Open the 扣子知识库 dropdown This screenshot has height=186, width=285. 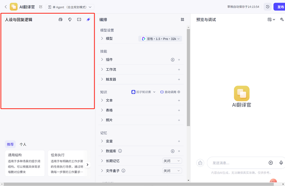coord(143,92)
